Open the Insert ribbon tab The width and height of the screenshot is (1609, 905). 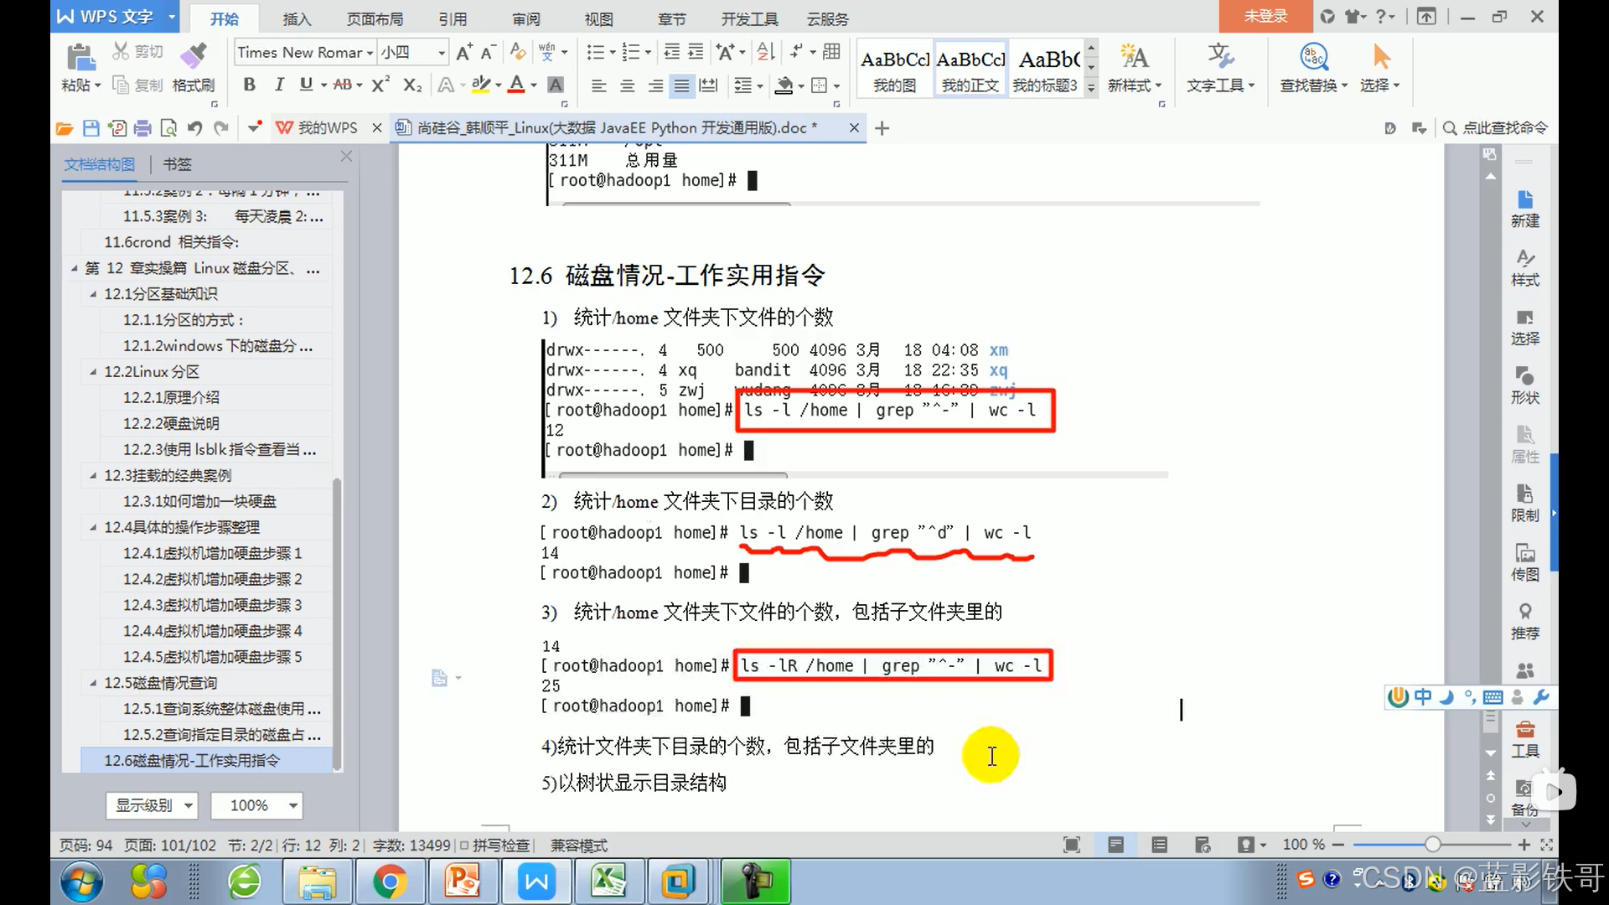click(x=297, y=18)
